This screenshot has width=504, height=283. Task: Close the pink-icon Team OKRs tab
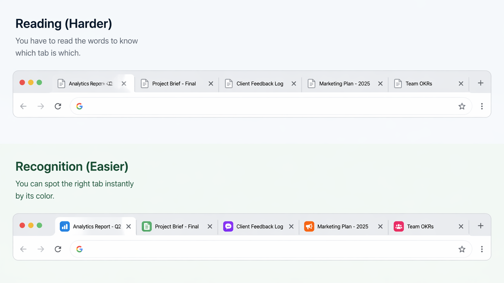[x=461, y=226]
